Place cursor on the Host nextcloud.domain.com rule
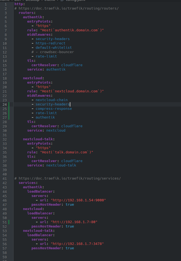This screenshot has height=261, width=181. [x=72, y=91]
